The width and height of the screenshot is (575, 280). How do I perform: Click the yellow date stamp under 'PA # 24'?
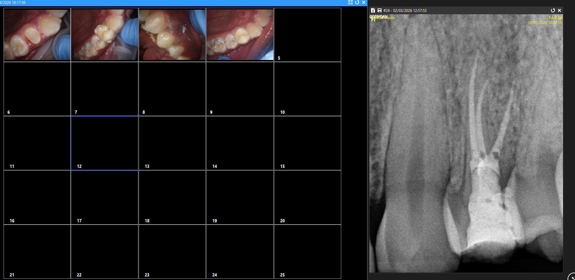(545, 23)
